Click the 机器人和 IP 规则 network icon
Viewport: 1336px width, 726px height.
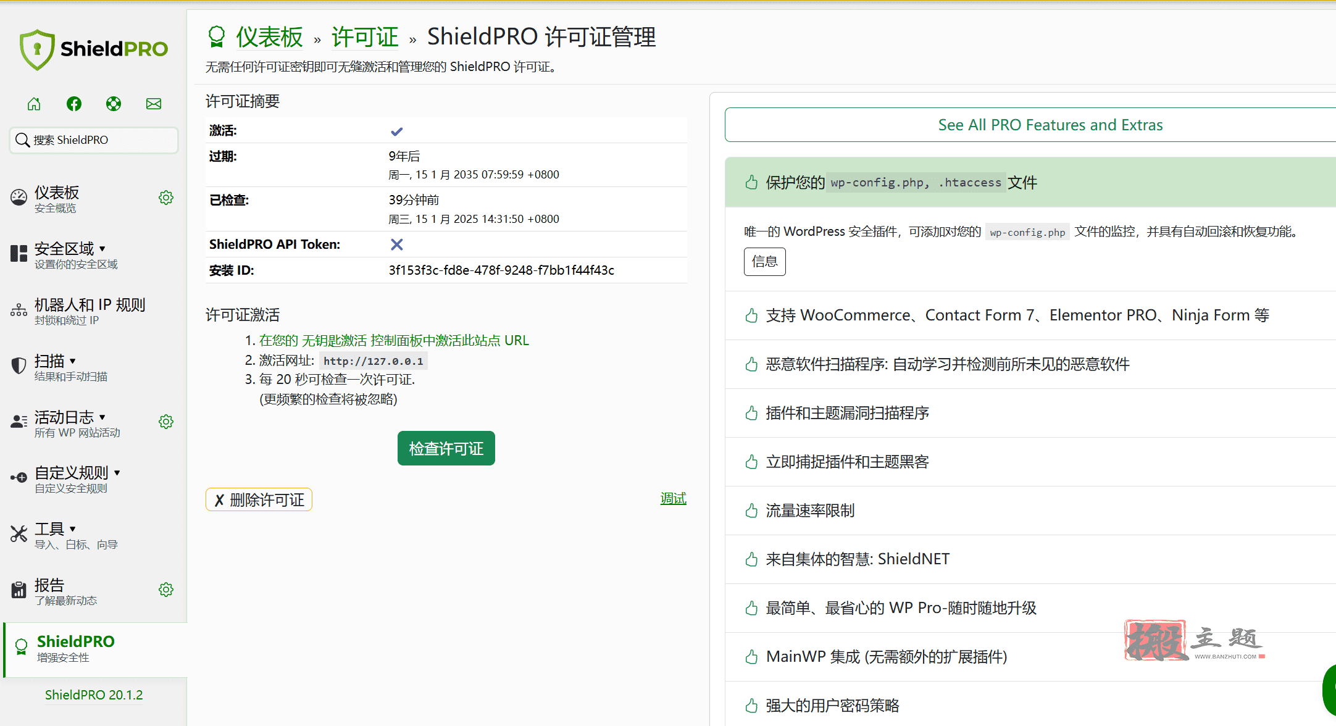19,310
